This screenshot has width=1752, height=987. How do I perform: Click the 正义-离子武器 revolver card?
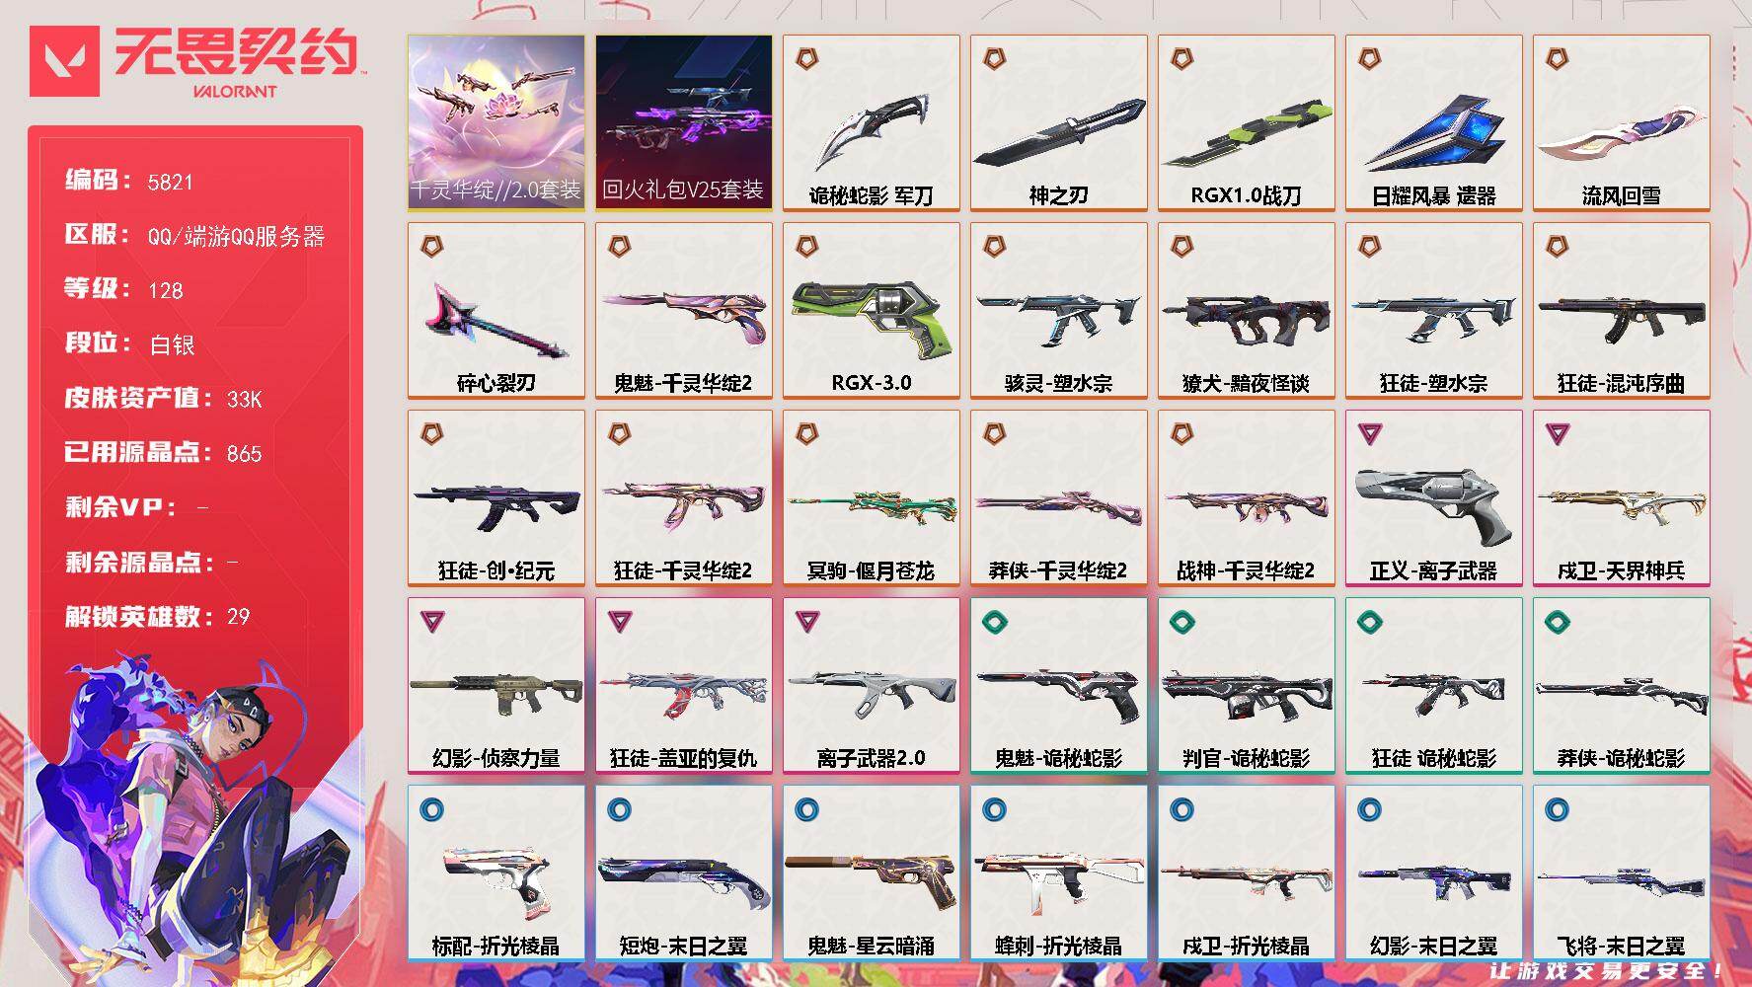pos(1433,497)
